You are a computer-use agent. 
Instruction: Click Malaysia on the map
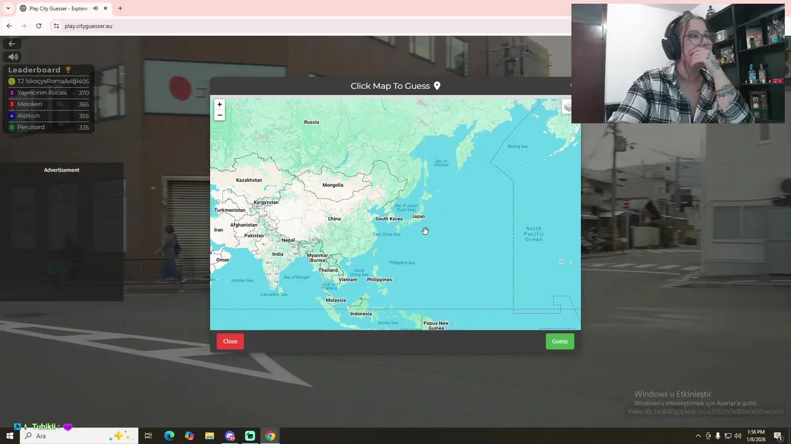pos(336,300)
